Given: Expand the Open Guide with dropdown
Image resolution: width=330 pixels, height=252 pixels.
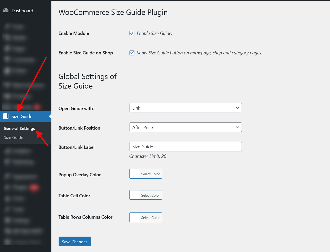Looking at the screenshot, I should click(x=186, y=108).
